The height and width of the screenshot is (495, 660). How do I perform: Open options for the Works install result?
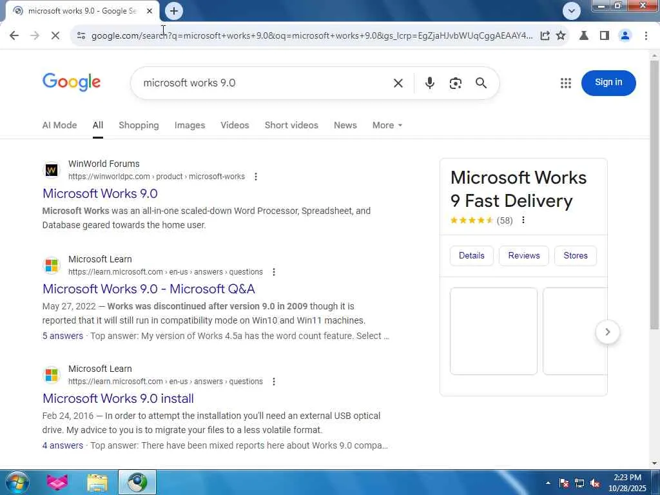273,382
